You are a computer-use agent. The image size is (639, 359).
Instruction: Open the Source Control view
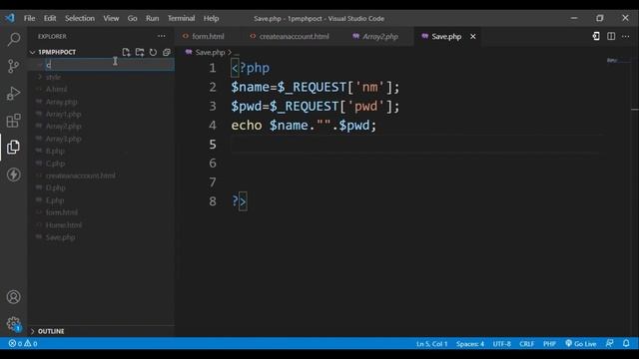[13, 66]
